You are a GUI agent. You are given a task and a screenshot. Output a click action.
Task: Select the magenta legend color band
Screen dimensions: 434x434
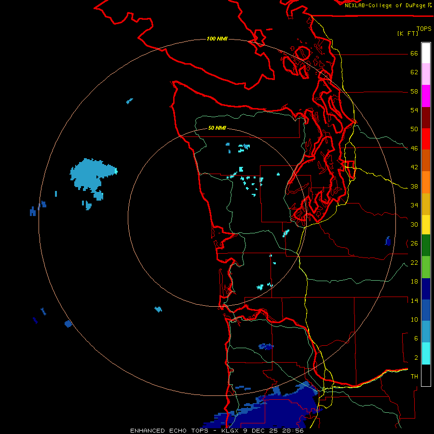(426, 96)
